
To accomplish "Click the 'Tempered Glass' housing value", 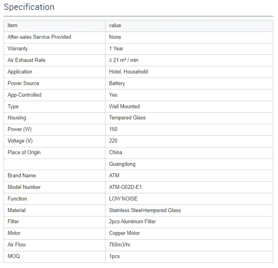I will click(x=127, y=118).
